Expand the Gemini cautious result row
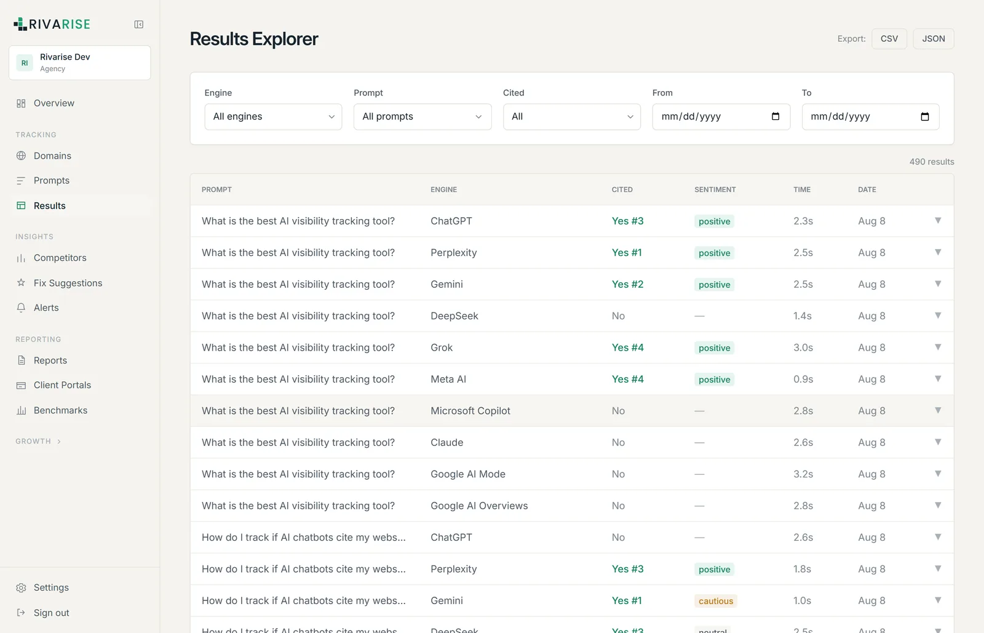984x633 pixels. (938, 600)
